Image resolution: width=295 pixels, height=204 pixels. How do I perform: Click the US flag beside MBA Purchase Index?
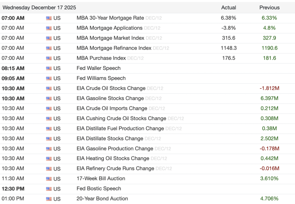pos(49,58)
